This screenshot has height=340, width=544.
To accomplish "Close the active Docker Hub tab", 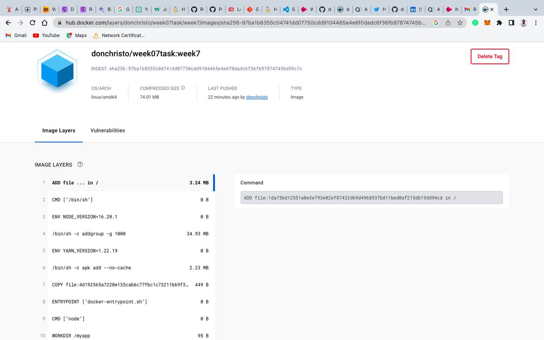I will tap(492, 9).
